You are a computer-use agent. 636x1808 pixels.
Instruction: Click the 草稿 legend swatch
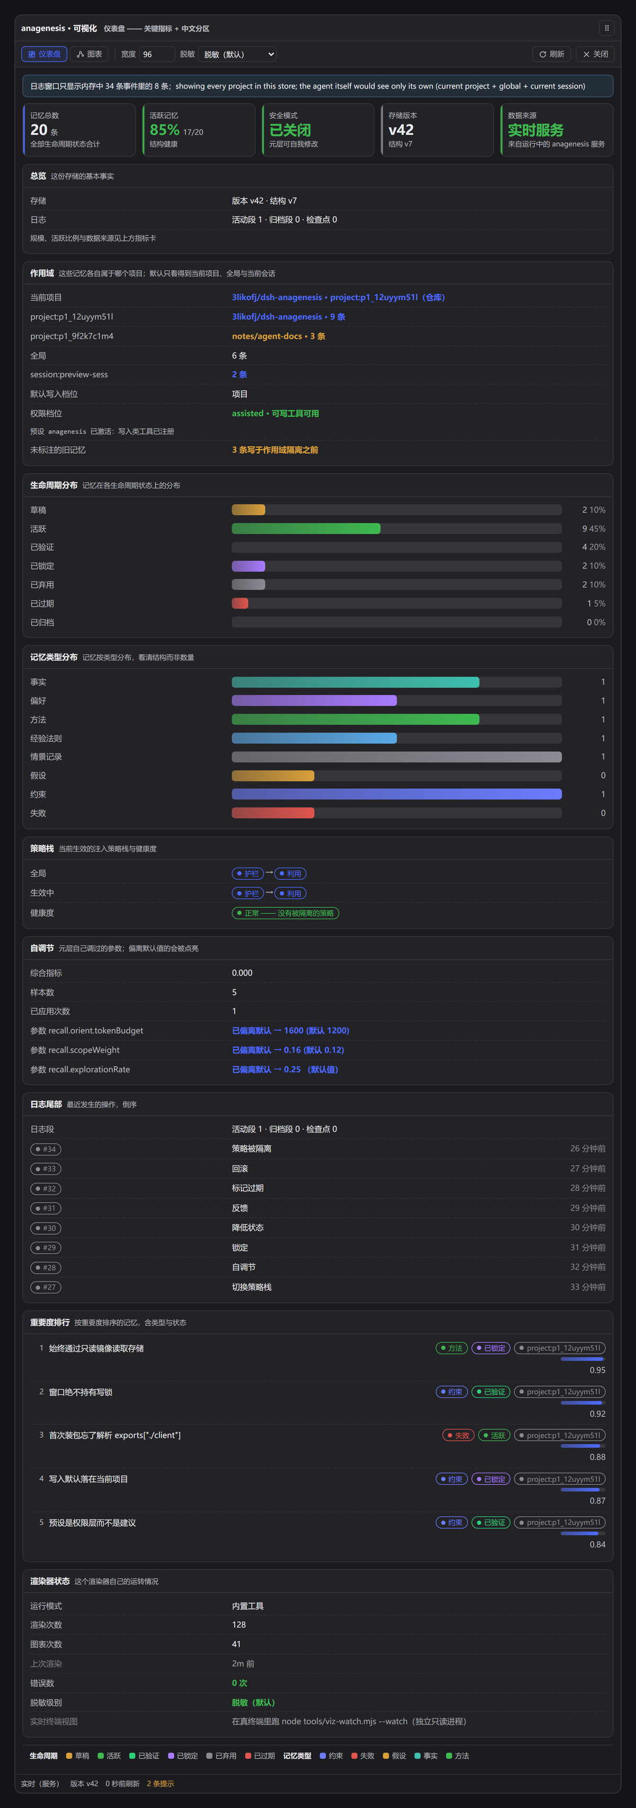(69, 1755)
